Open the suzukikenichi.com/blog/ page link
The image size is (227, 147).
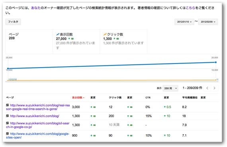tap(35, 116)
